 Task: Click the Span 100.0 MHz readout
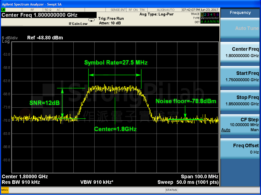click(200, 176)
